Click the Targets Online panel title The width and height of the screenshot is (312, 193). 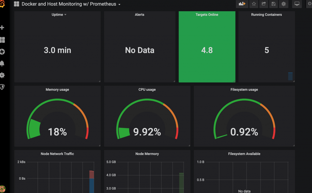coord(207,15)
